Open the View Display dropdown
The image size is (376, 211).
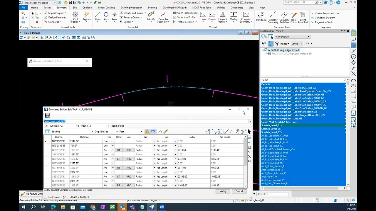pos(292,37)
